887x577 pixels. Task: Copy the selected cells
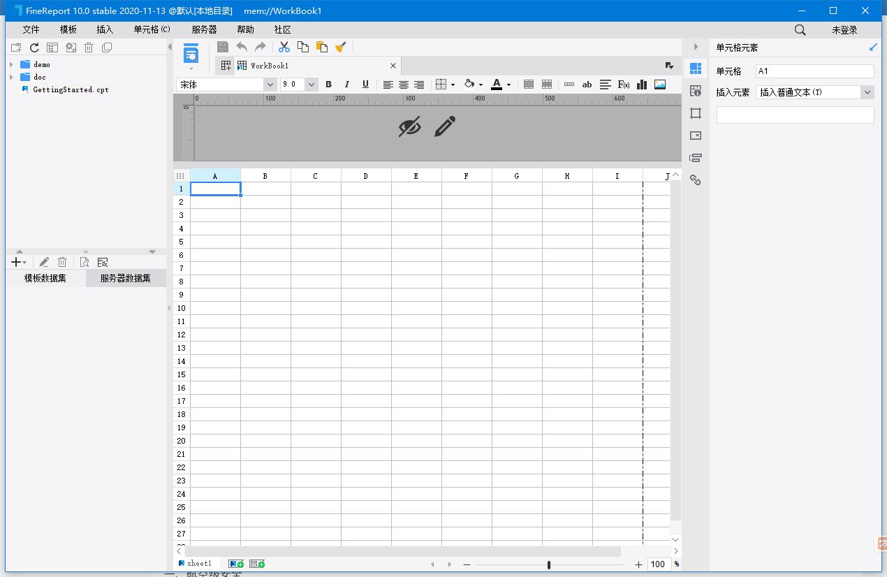tap(303, 47)
